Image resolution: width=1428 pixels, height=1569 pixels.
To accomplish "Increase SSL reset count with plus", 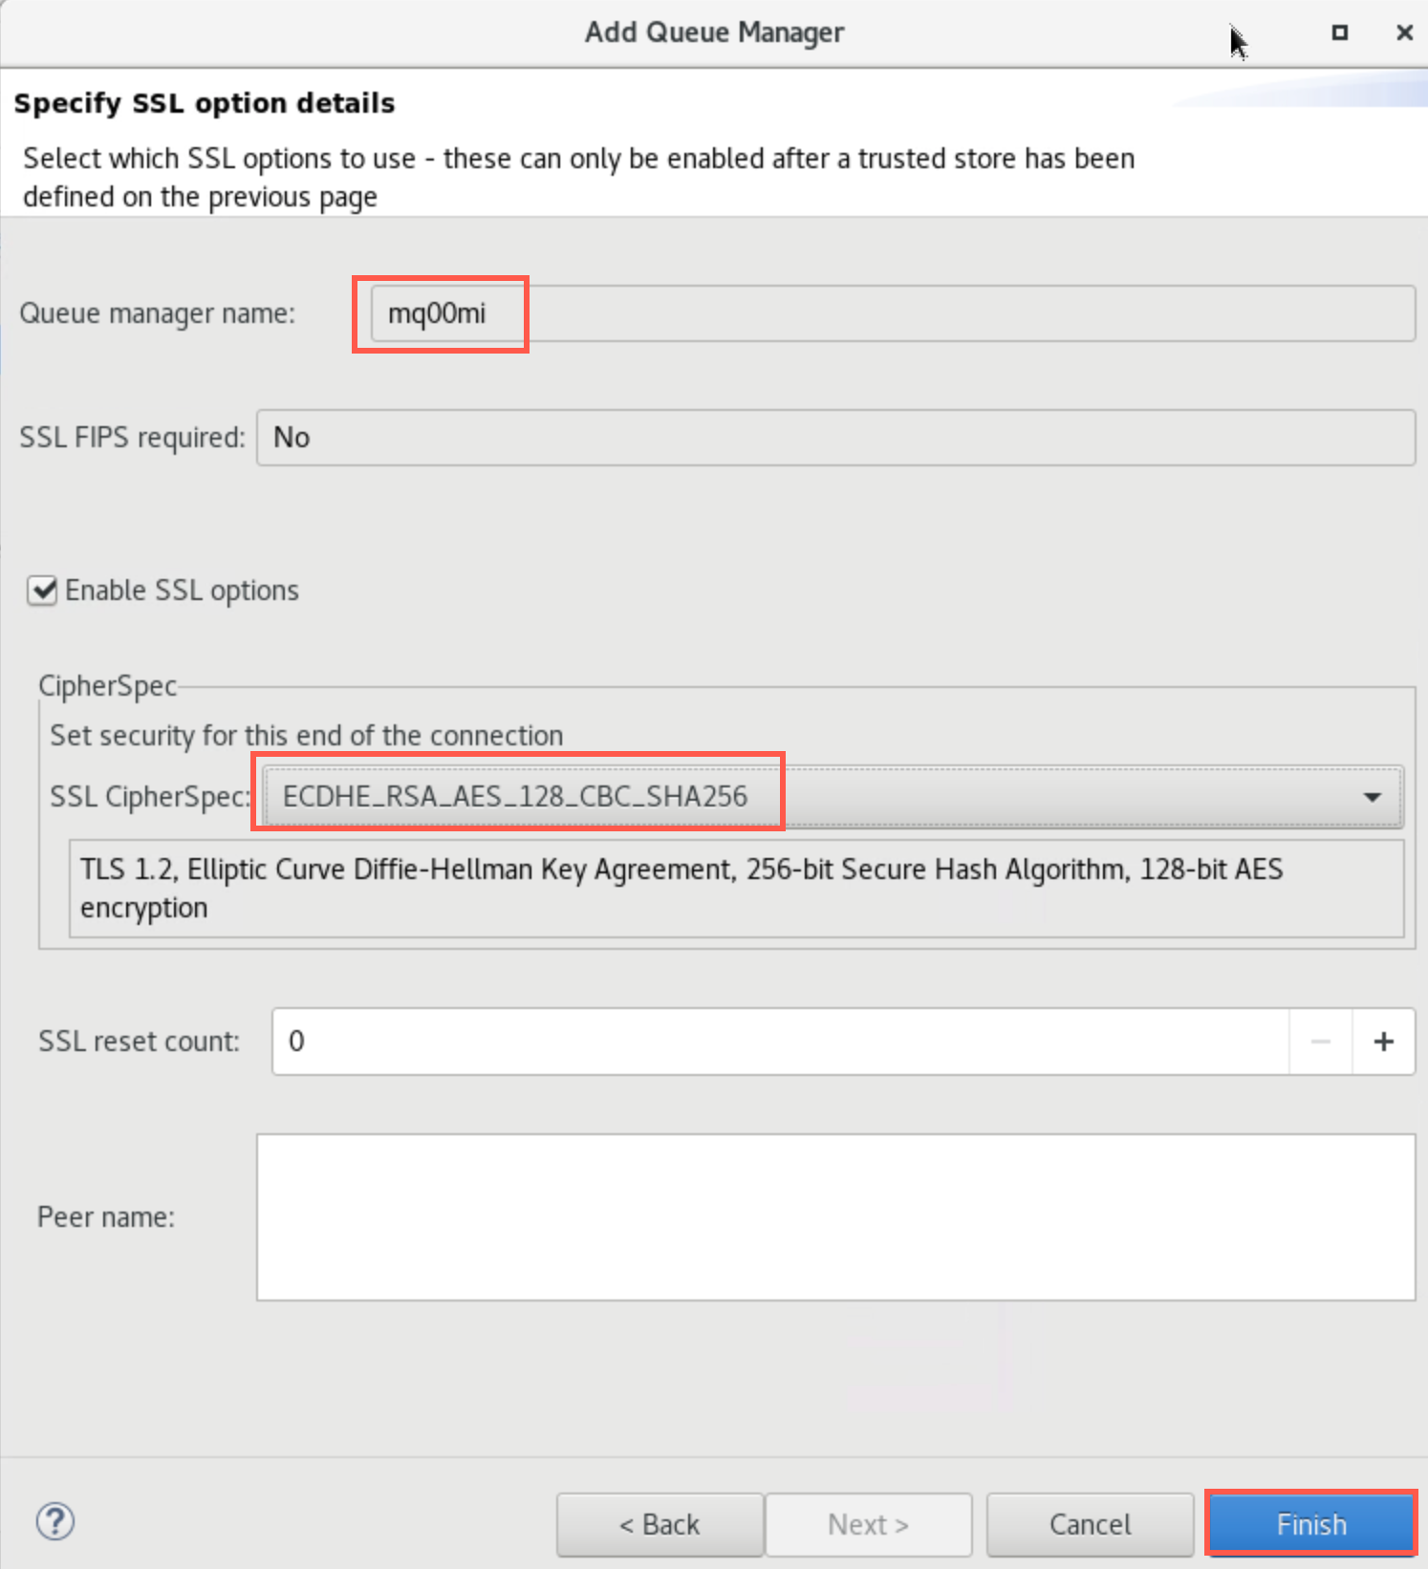I will (x=1383, y=1042).
